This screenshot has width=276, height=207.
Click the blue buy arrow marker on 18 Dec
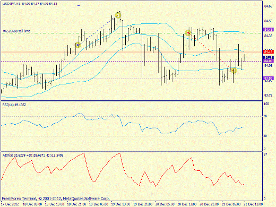77,45
